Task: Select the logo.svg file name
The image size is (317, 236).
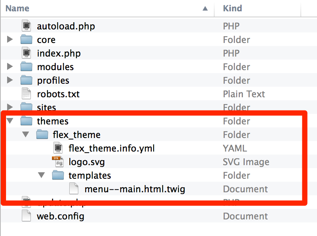Action: [x=87, y=162]
